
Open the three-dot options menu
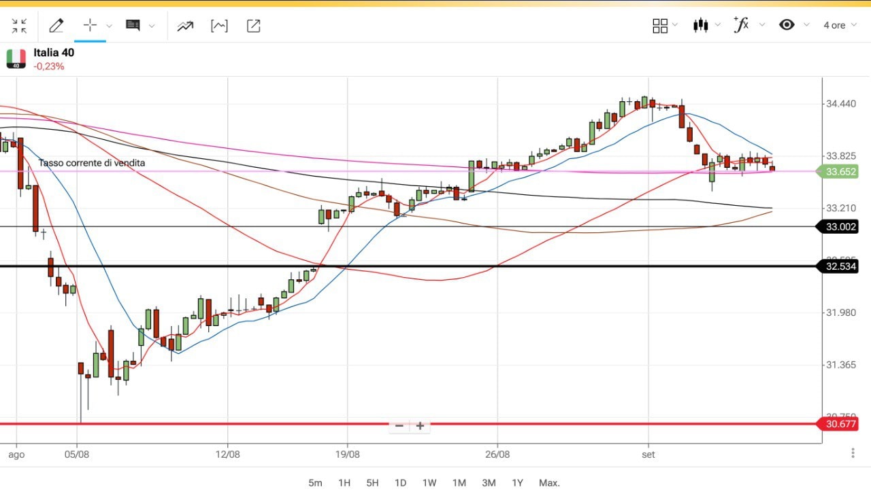coord(853,453)
